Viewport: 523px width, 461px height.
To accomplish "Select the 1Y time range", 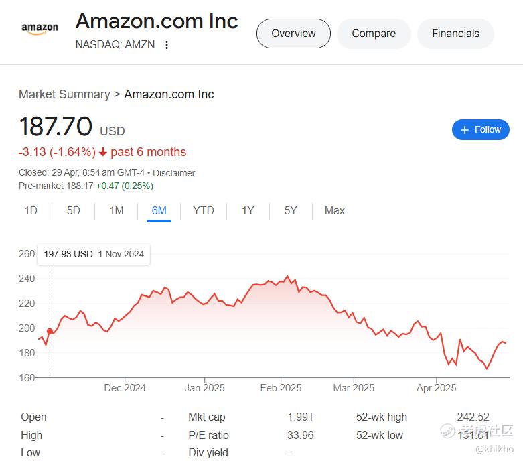I will coord(248,210).
